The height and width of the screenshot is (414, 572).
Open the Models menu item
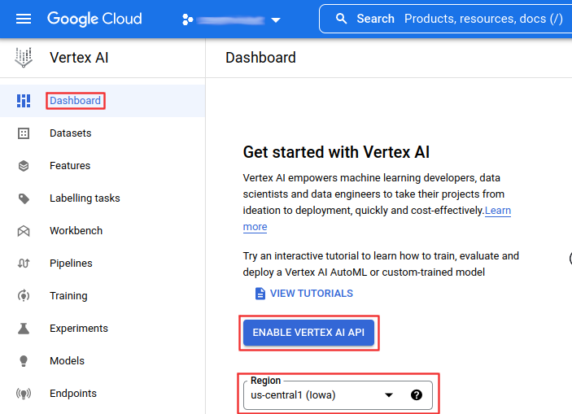(x=67, y=361)
